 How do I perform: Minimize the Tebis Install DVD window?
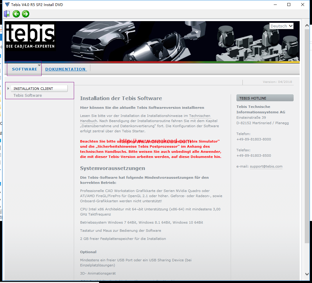pyautogui.click(x=275, y=5)
